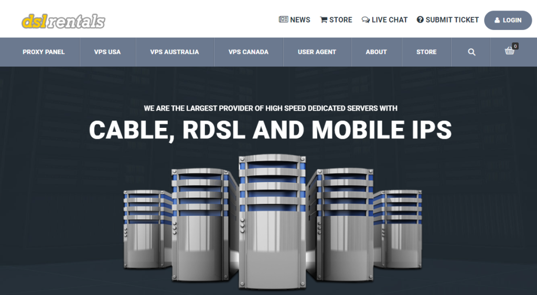Open live chat via speech bubble icon
Image resolution: width=537 pixels, height=295 pixels.
[366, 20]
